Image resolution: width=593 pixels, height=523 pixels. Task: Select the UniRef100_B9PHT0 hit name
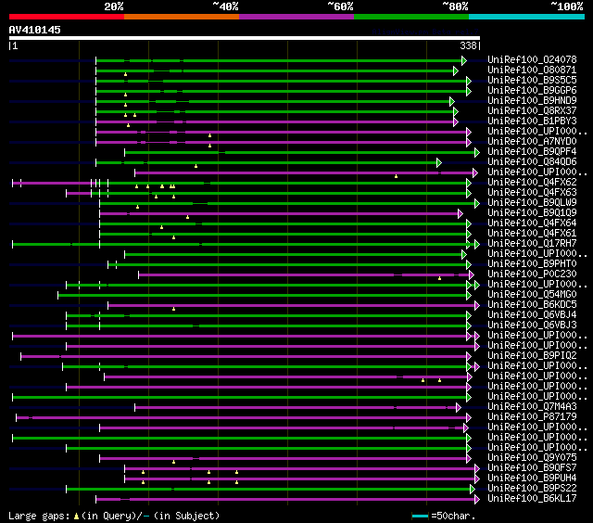tap(532, 264)
